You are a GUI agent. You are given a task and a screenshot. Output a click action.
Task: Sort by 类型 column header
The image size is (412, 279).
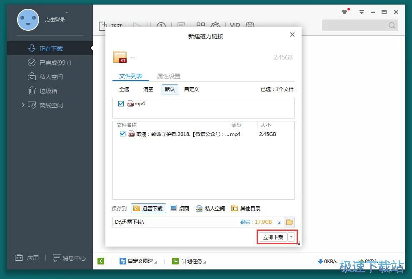(237, 125)
